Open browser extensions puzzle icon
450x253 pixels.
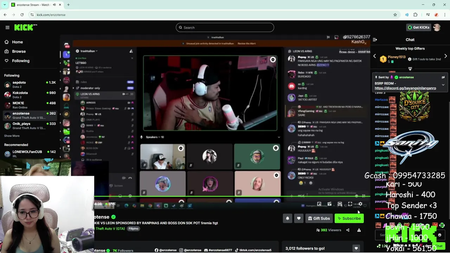click(x=416, y=15)
